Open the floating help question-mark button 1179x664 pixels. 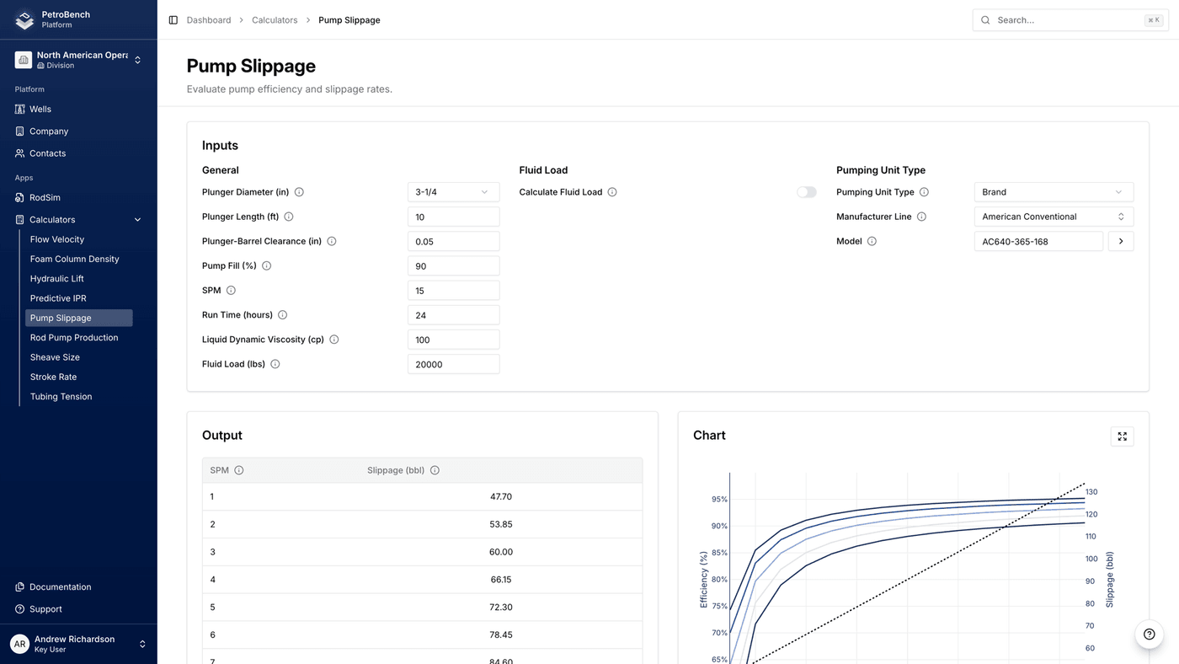click(x=1149, y=634)
